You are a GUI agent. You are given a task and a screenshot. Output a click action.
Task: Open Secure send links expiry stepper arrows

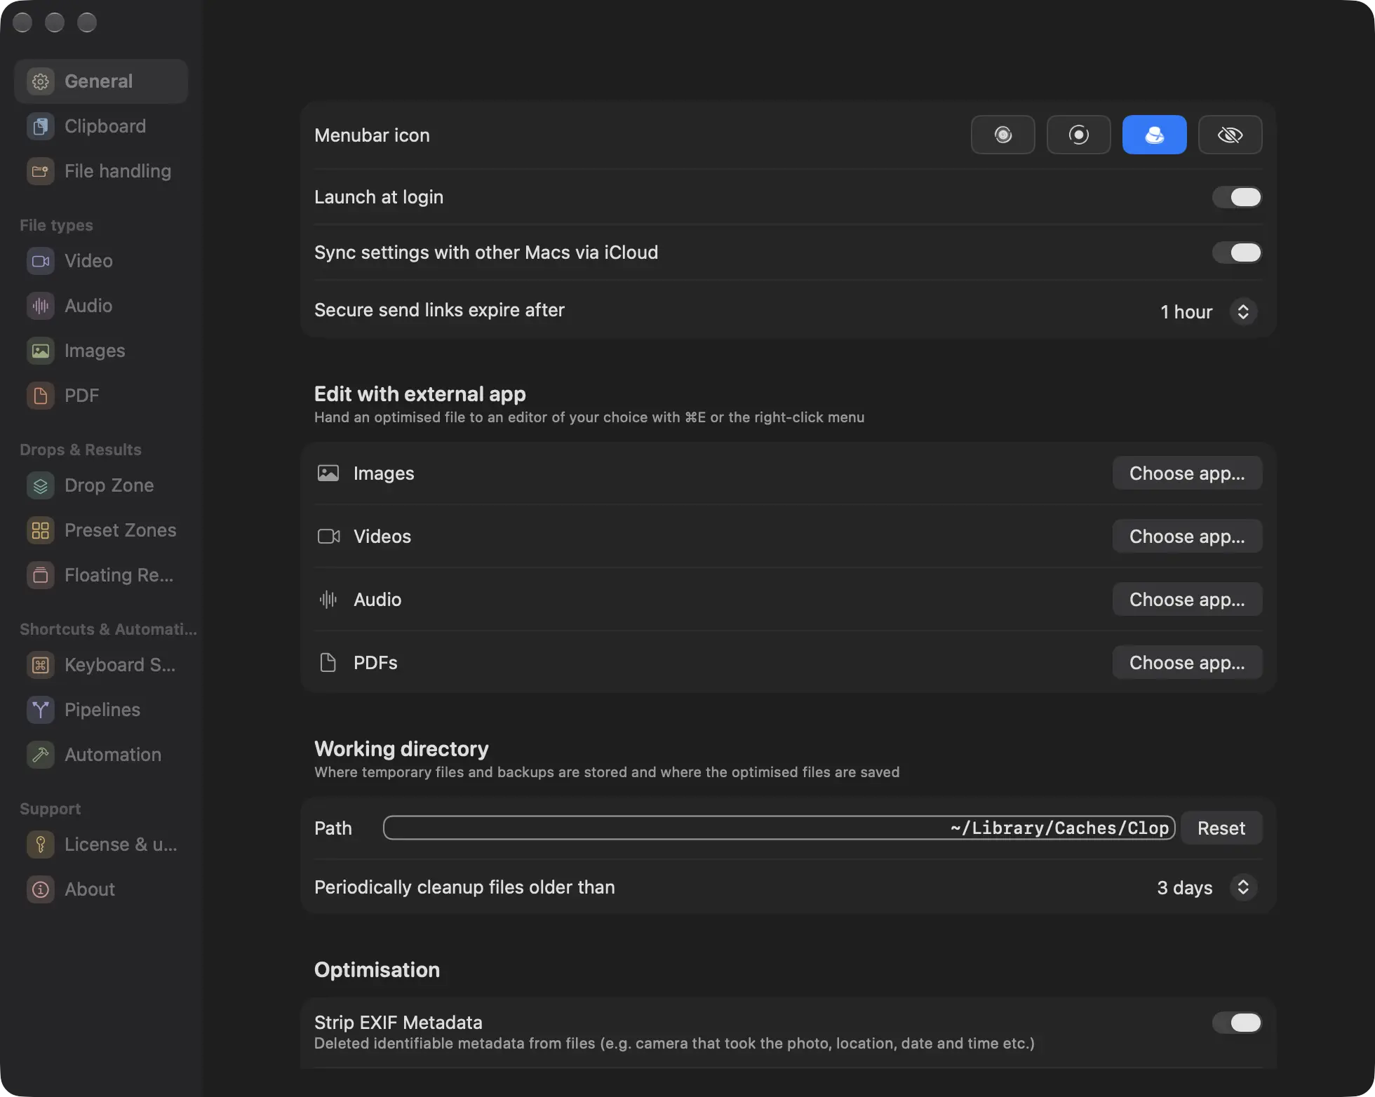1243,311
